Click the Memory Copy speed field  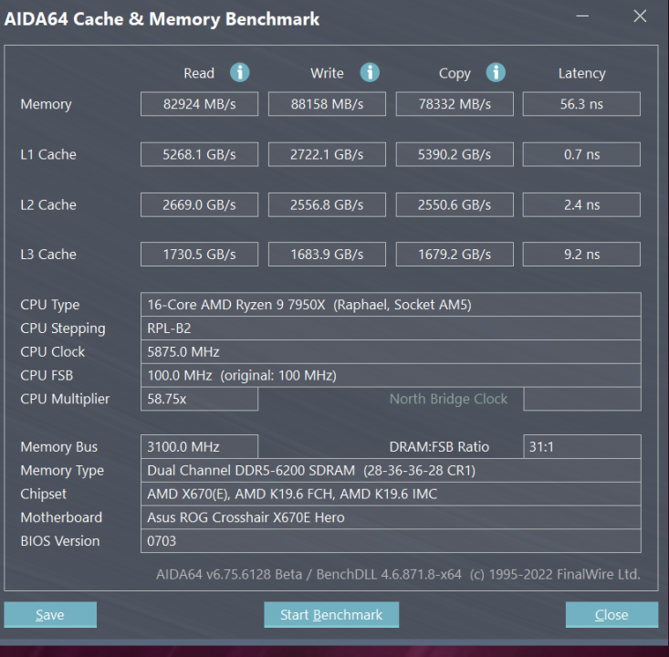[x=455, y=104]
